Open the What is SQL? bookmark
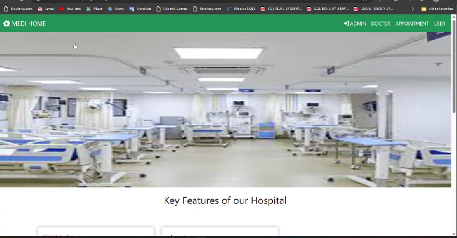Screen dimensions: 457x238 (x=242, y=9)
